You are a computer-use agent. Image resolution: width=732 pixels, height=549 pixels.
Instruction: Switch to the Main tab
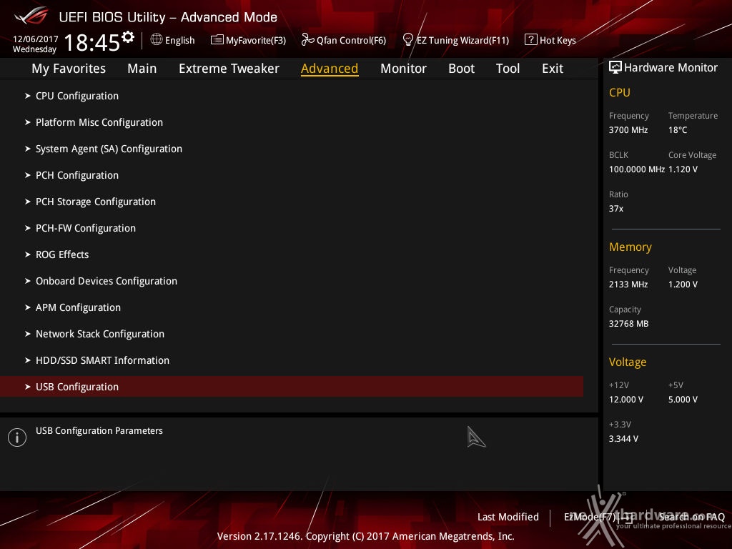(x=142, y=69)
